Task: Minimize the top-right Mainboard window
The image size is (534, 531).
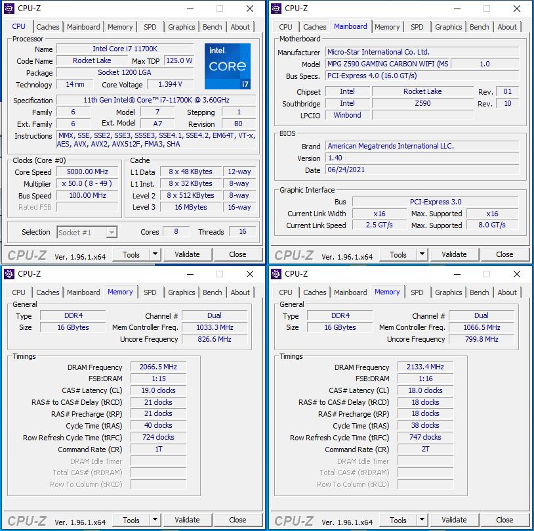Action: point(457,9)
